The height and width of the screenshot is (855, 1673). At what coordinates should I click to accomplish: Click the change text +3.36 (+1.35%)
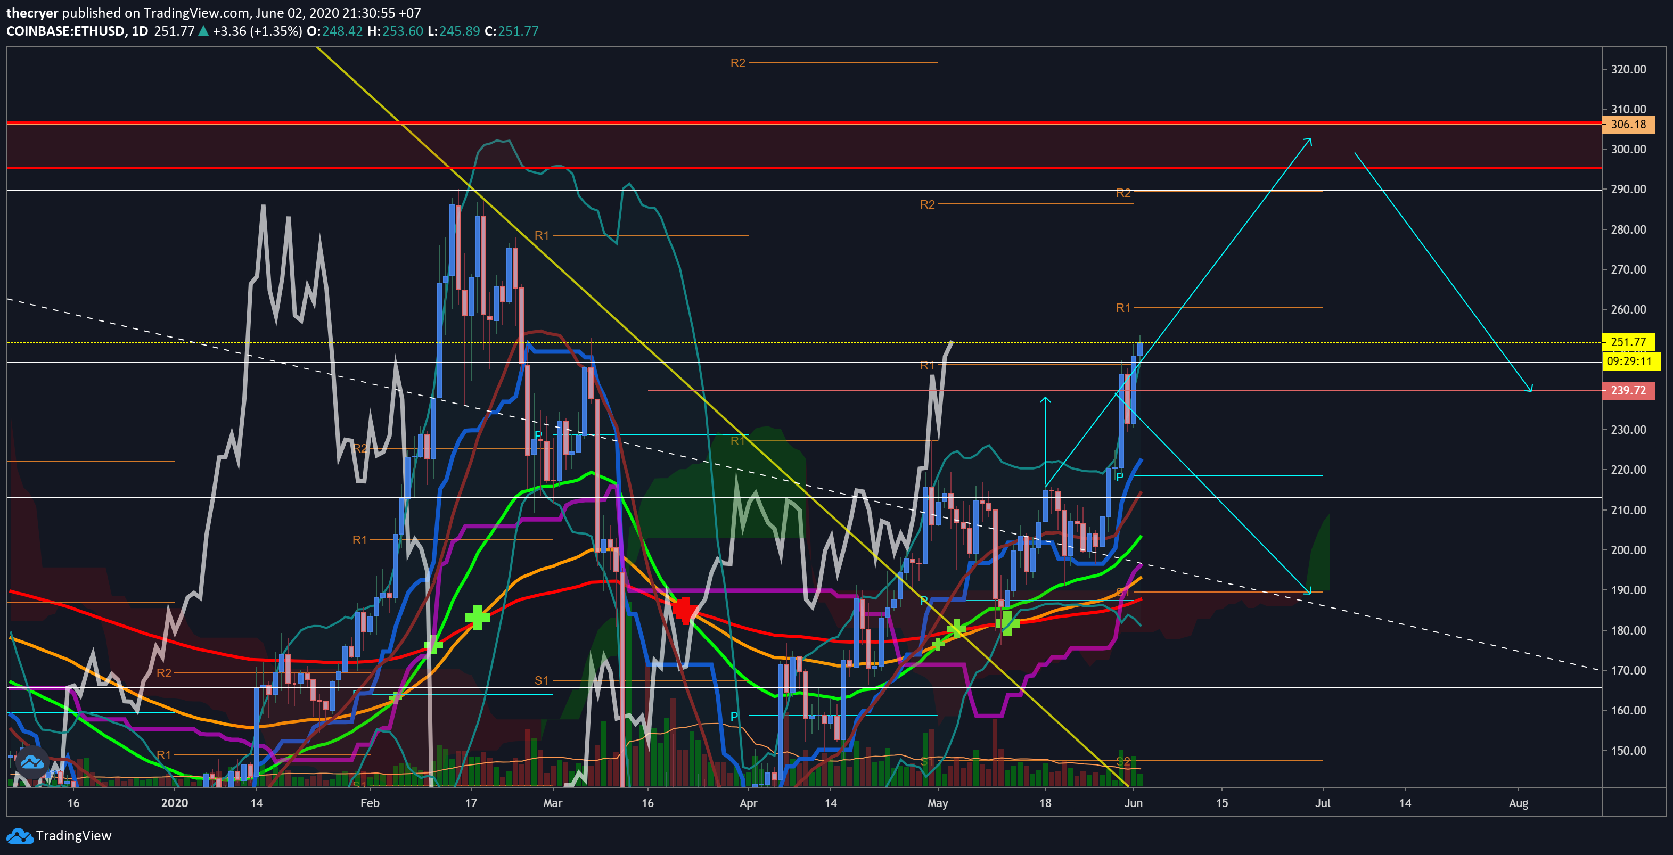pyautogui.click(x=257, y=31)
